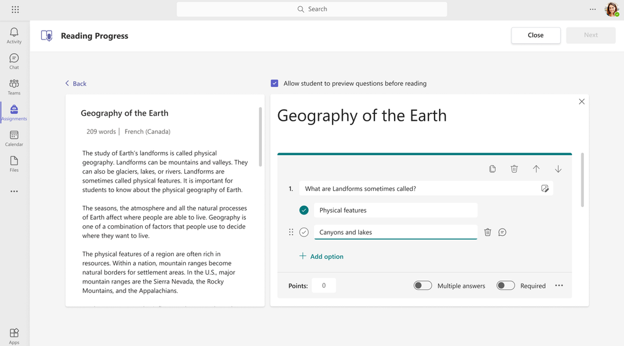Image resolution: width=624 pixels, height=346 pixels.
Task: Click the Close button
Action: (x=536, y=35)
